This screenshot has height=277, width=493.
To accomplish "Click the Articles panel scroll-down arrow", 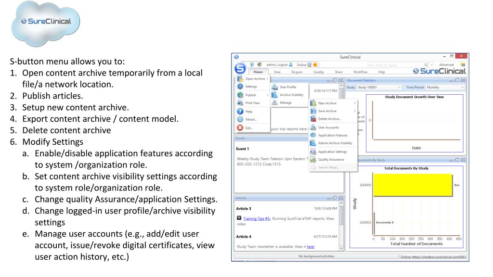I will coord(341,248).
